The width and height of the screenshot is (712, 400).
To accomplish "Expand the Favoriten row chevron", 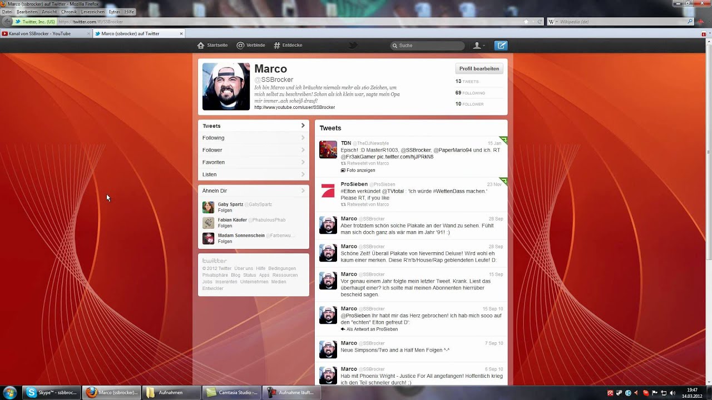I will pos(303,162).
